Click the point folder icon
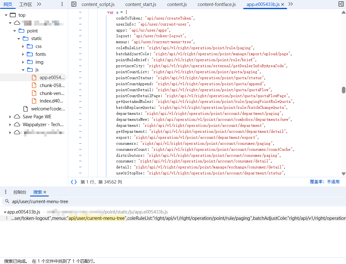The width and height of the screenshot is (346, 264). pos(21,31)
